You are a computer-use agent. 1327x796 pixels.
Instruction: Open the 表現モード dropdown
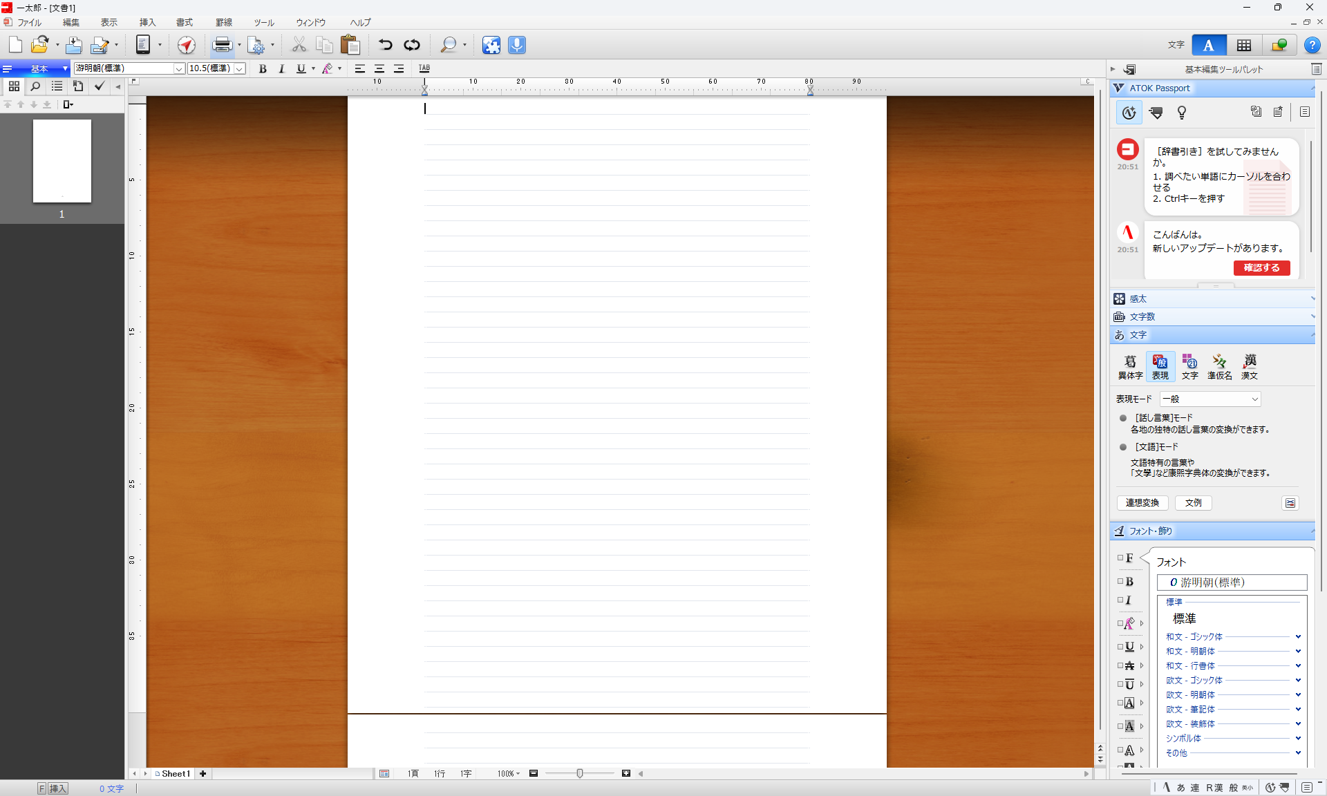coord(1210,399)
